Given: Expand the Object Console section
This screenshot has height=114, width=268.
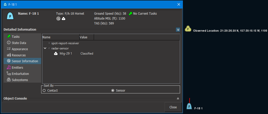Looking at the screenshot, I should tap(178, 99).
